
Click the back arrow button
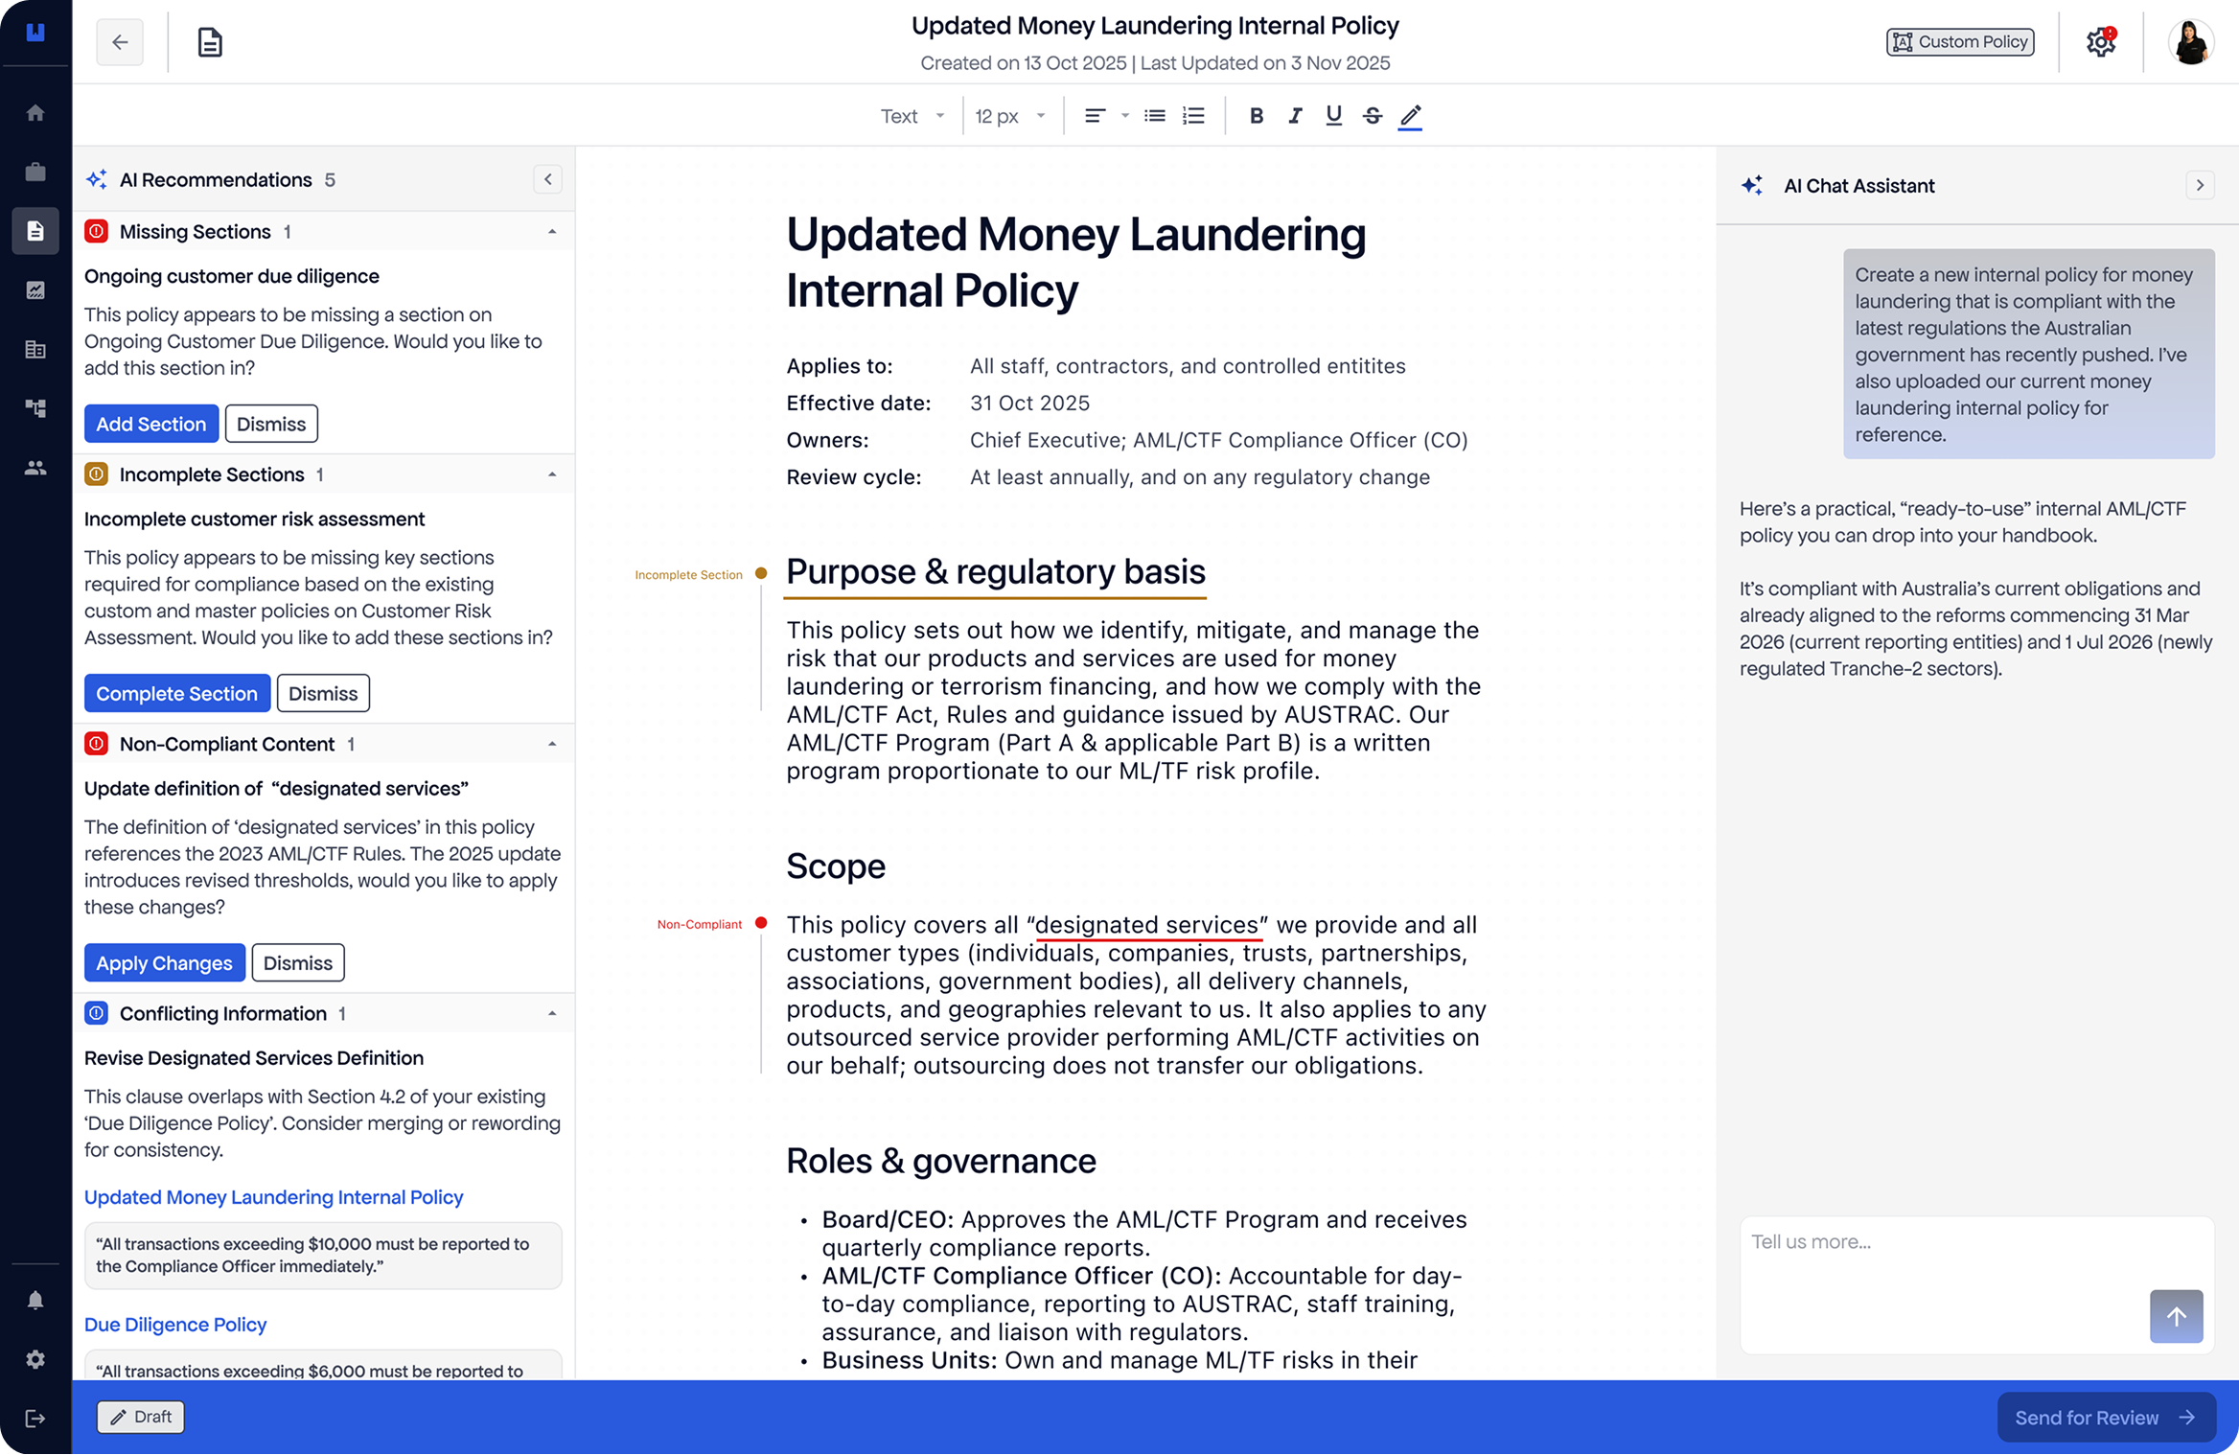pos(120,42)
